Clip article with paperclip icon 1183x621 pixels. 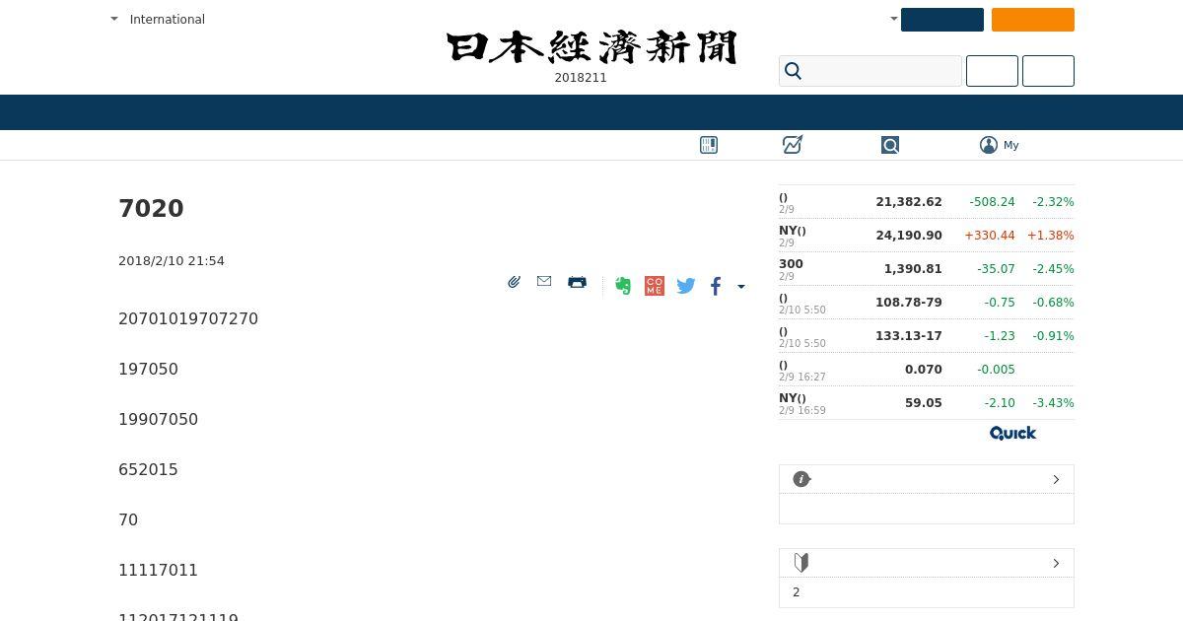point(514,282)
